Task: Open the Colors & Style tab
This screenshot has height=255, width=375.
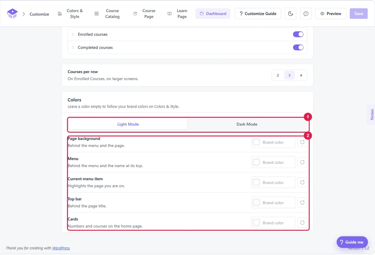Action: point(71,14)
